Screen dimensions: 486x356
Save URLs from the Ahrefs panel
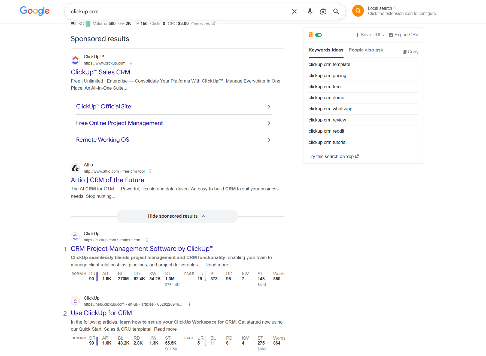(370, 35)
